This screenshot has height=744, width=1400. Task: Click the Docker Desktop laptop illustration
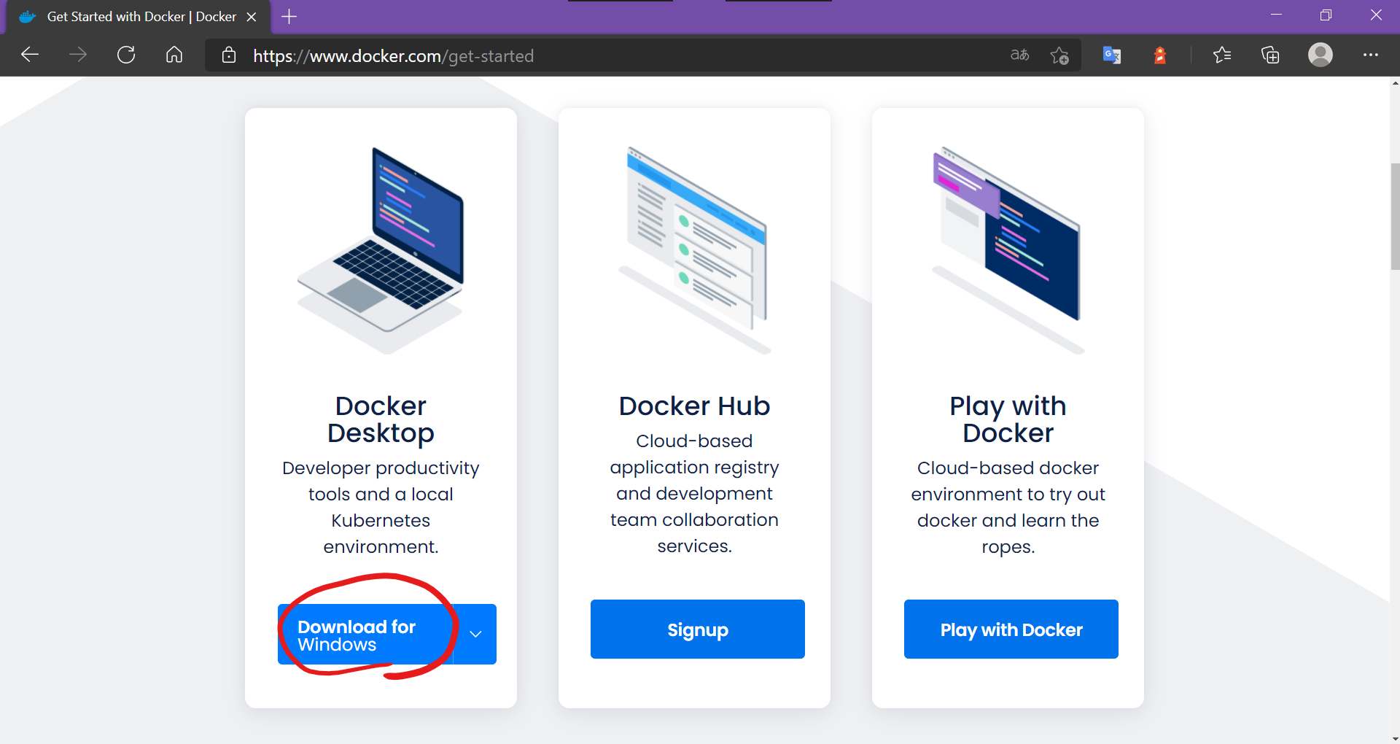(x=381, y=250)
